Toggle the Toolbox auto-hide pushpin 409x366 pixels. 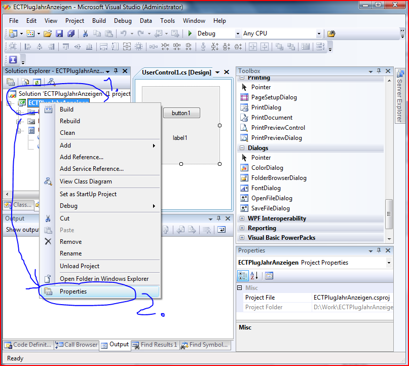[379, 71]
